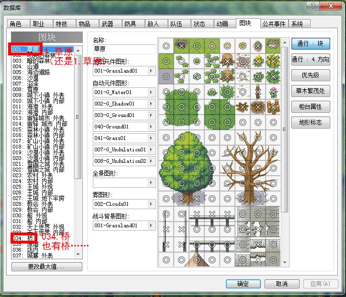
Task: Toggle passability on the tent roof peak tile
Action: point(197,260)
